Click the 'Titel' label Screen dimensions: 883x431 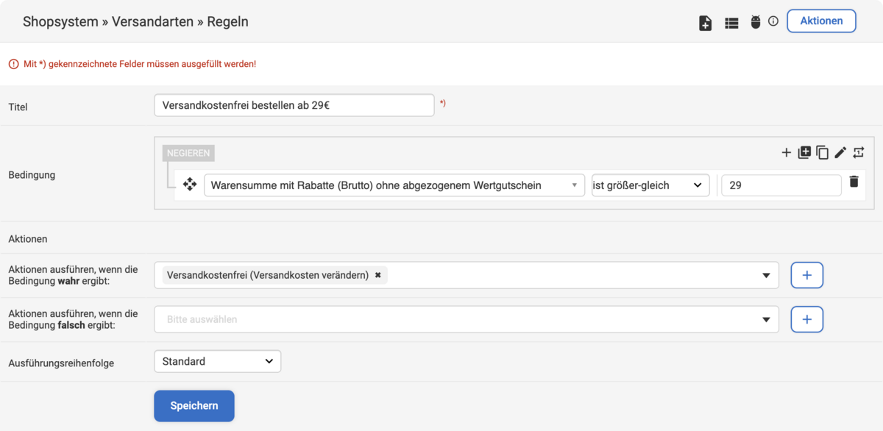(18, 107)
